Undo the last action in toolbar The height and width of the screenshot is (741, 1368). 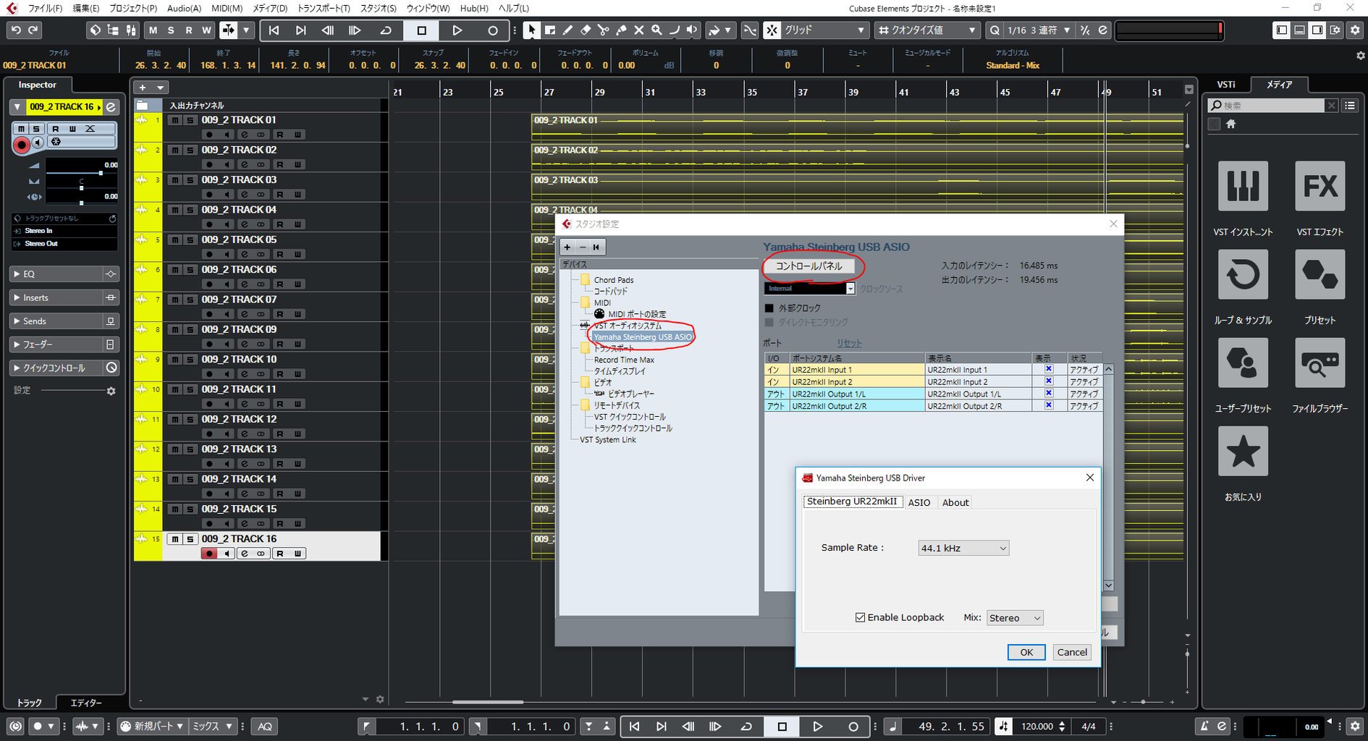(16, 30)
